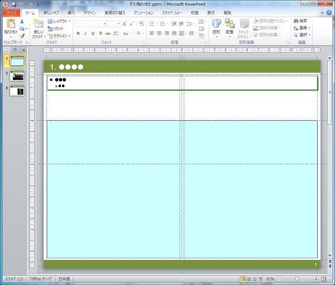Viewport: 335px width, 285px height.
Task: Switch to Slide Sorter view
Action: point(249,279)
